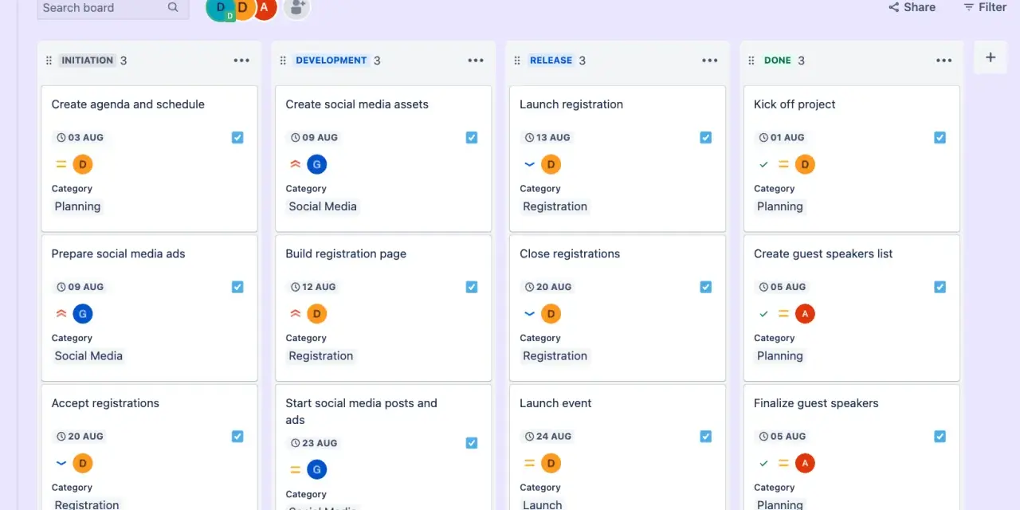The image size is (1020, 510).
Task: Click assignee avatar on Launch registration card
Action: pyautogui.click(x=551, y=165)
